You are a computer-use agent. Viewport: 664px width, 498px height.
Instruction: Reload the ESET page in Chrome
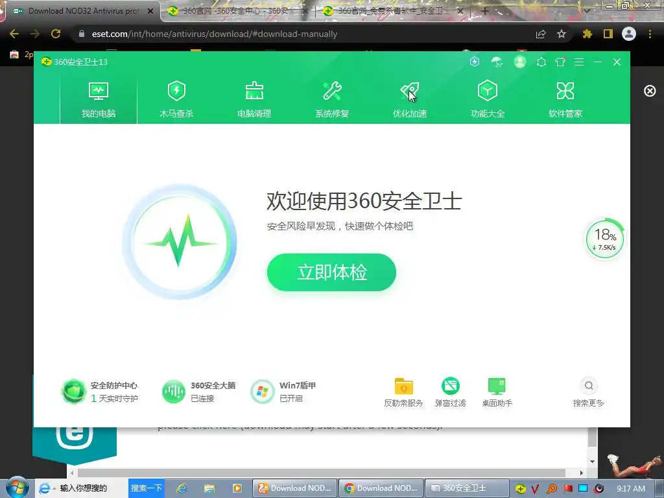[x=56, y=34]
